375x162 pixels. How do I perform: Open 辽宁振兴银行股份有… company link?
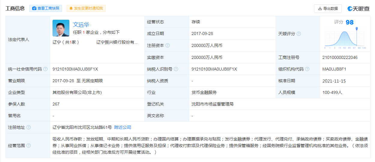(x=117, y=42)
